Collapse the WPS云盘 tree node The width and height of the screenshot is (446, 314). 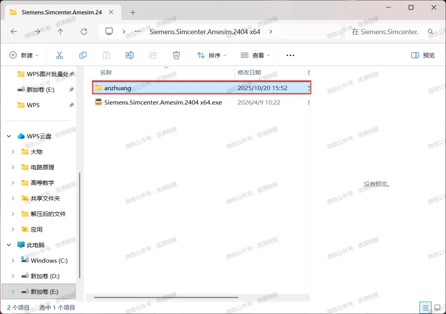point(9,136)
